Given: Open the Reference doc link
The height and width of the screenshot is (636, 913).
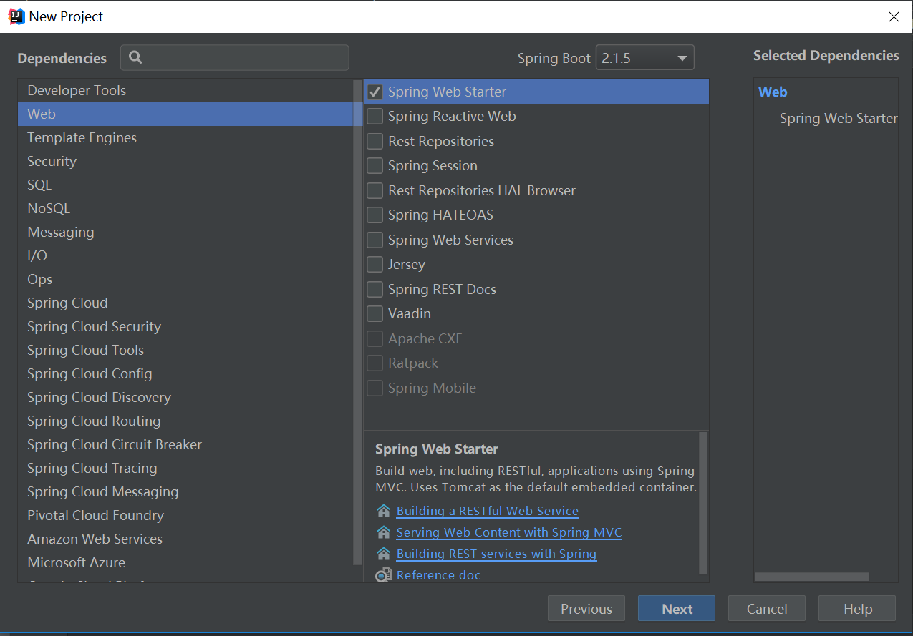Looking at the screenshot, I should tap(438, 575).
